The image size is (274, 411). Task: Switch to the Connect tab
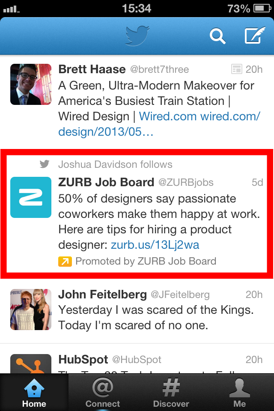(102, 392)
